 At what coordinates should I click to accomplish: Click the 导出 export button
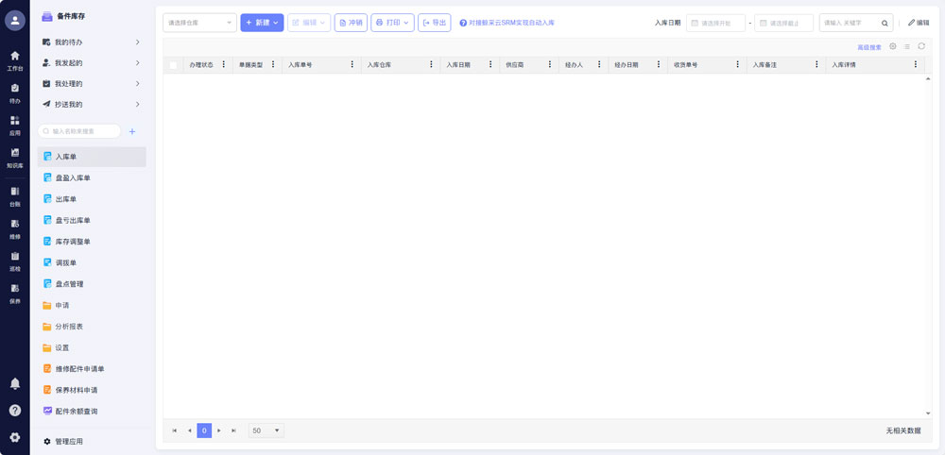tap(435, 23)
